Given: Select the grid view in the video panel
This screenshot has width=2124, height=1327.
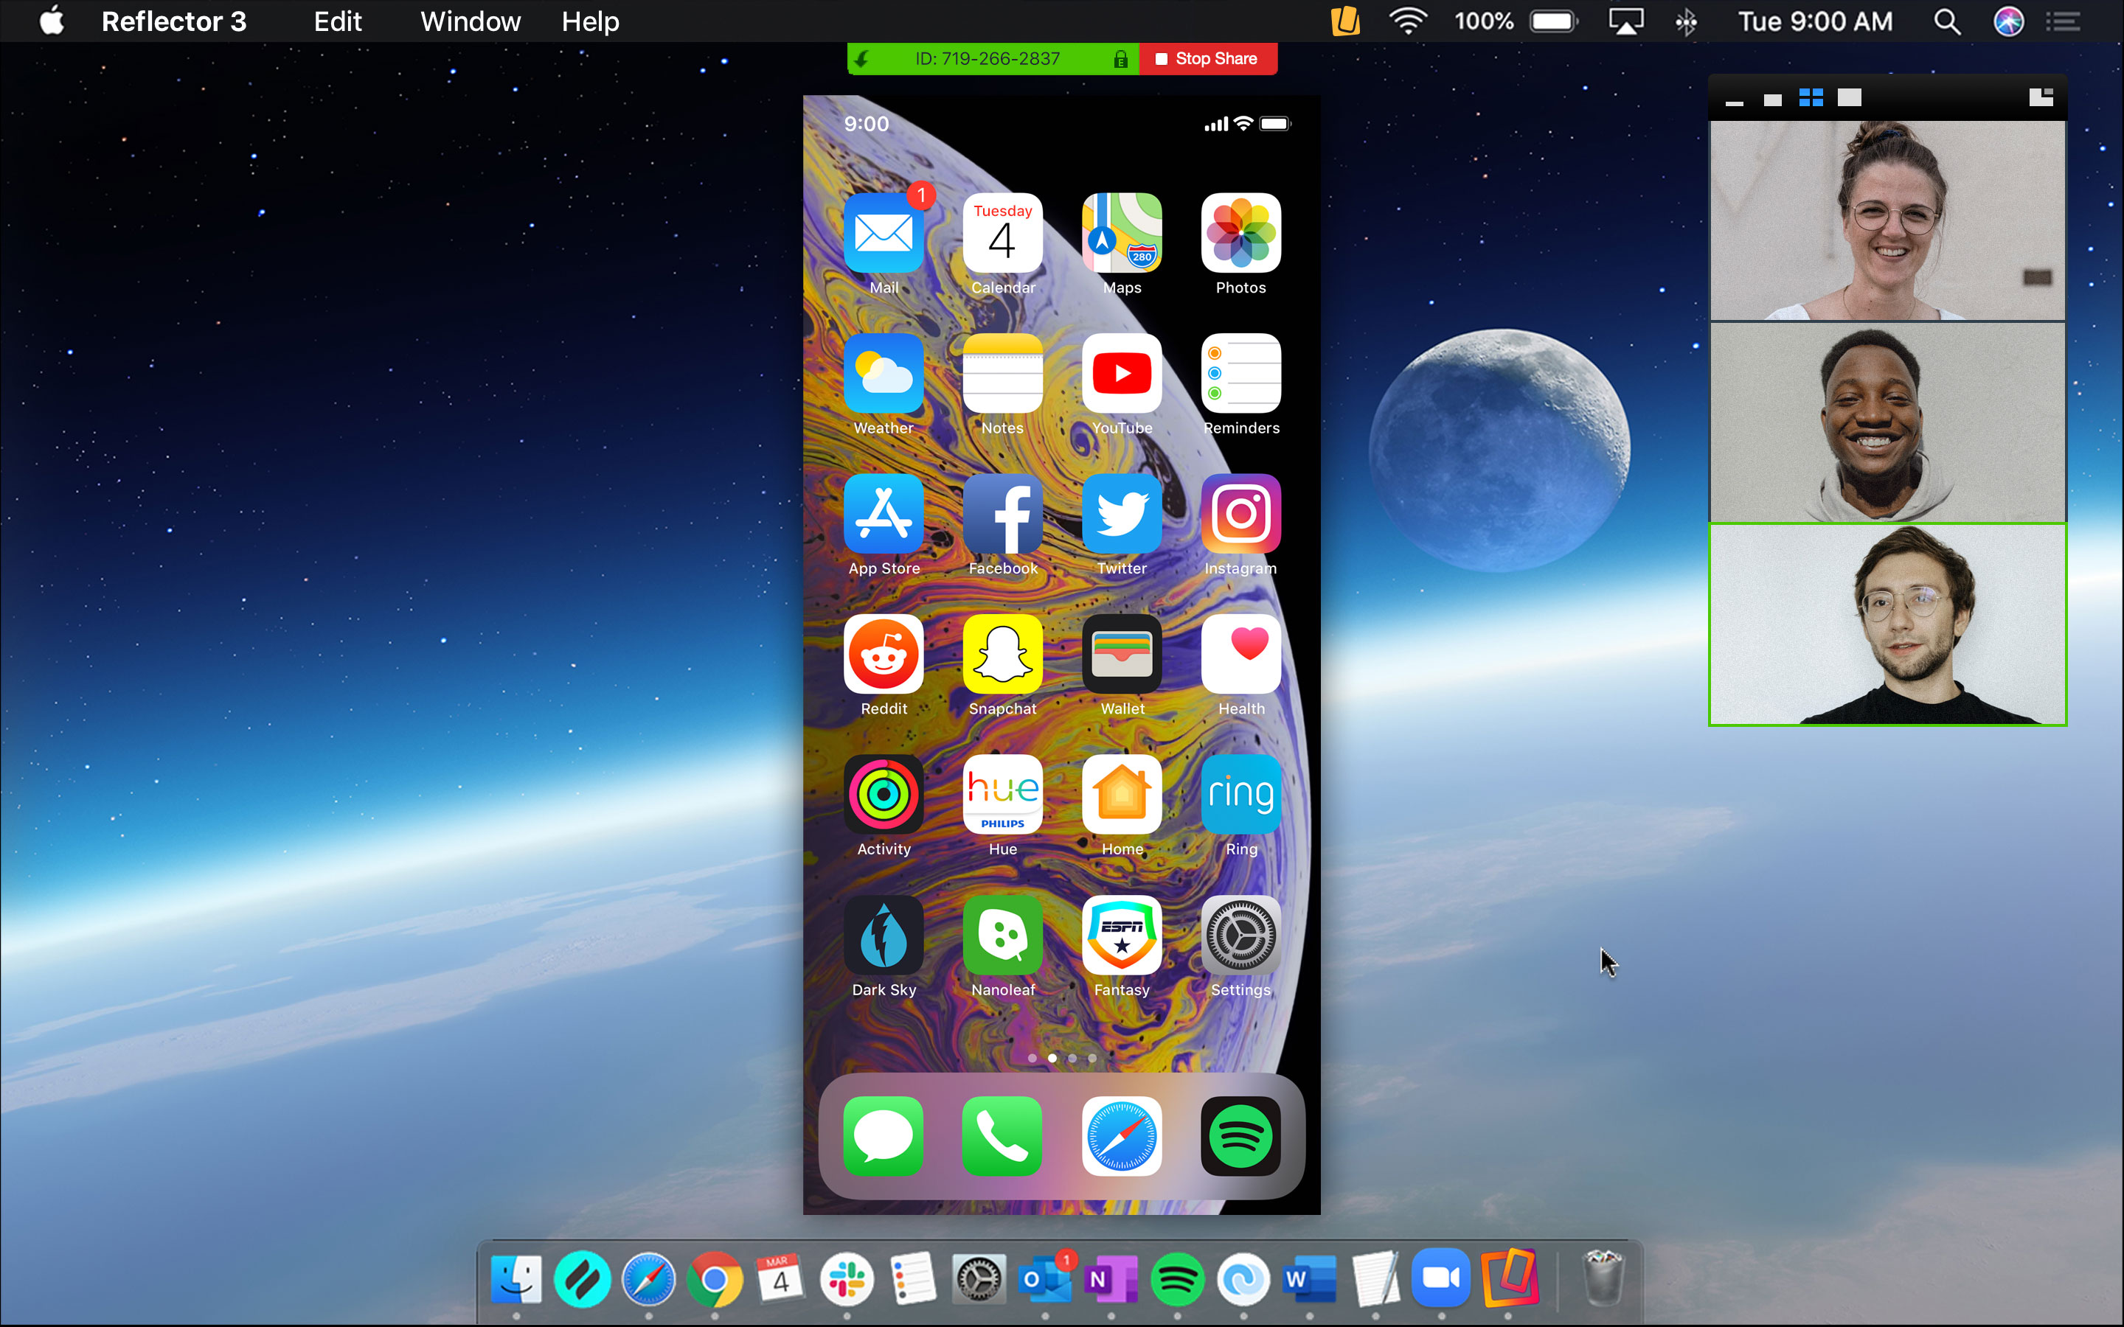Looking at the screenshot, I should point(1811,97).
